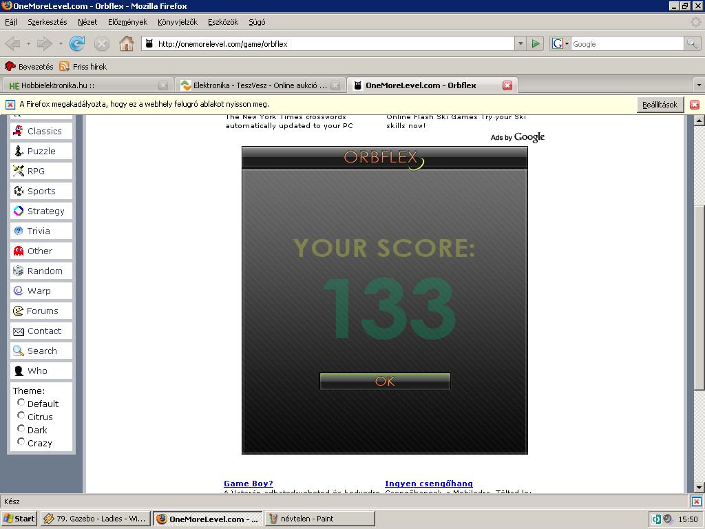Open the Puzzle games category
The height and width of the screenshot is (529, 705).
point(41,151)
